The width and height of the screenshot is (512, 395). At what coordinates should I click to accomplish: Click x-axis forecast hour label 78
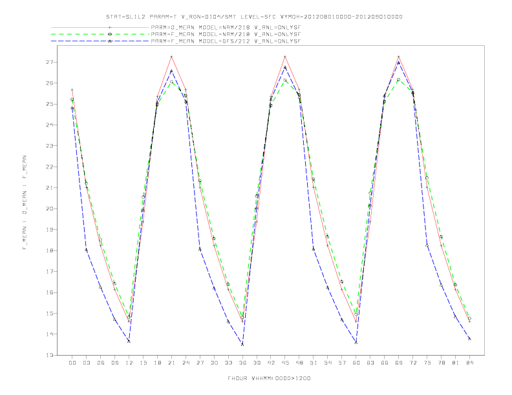tap(441, 363)
